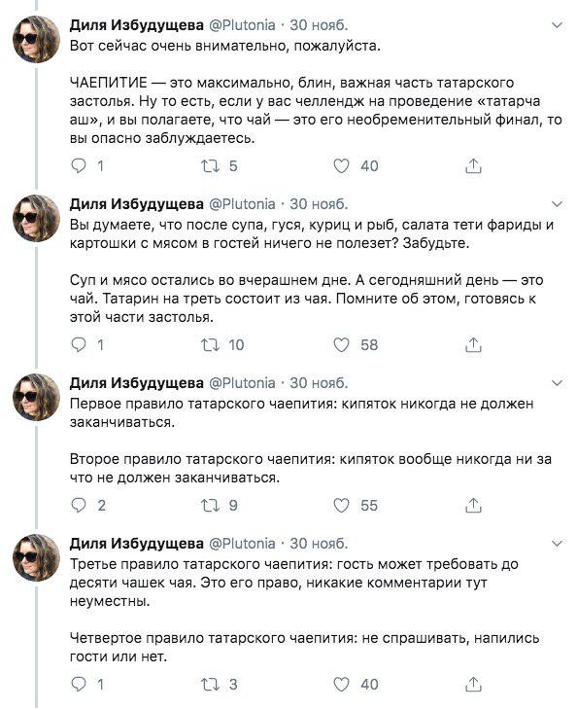The width and height of the screenshot is (577, 710).
Task: Expand options for the second tweet
Action: (558, 204)
